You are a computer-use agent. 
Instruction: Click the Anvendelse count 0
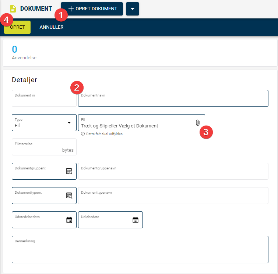[x=14, y=49]
